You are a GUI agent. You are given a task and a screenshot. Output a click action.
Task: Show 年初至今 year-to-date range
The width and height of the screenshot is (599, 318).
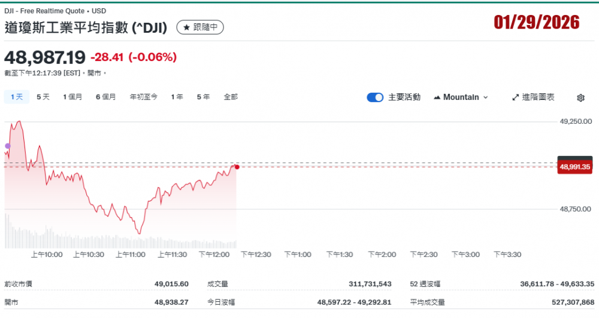tap(144, 97)
